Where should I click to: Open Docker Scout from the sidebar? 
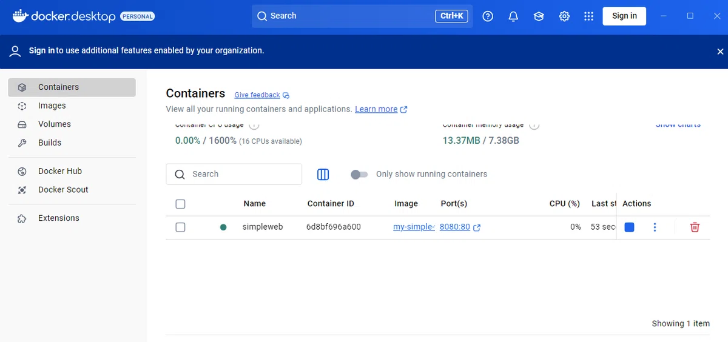(x=72, y=189)
